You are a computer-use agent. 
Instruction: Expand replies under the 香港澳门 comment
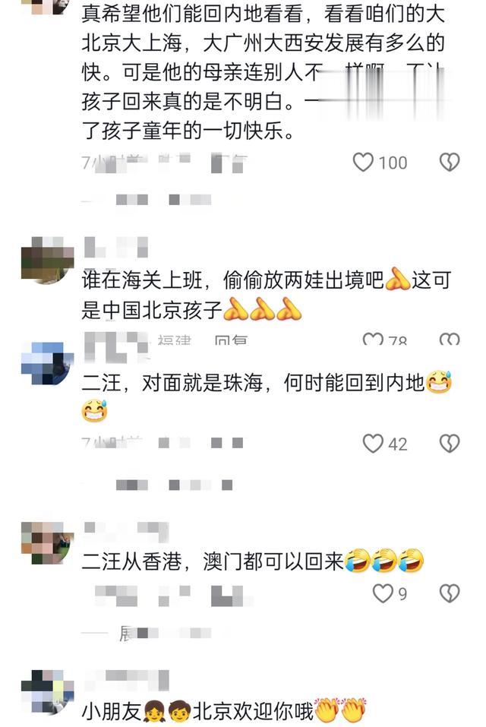coord(147,633)
